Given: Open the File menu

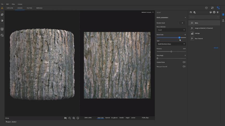Looking at the screenshot, I should point(2,4).
